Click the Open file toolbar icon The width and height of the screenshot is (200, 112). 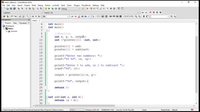pyautogui.click(x=7, y=9)
